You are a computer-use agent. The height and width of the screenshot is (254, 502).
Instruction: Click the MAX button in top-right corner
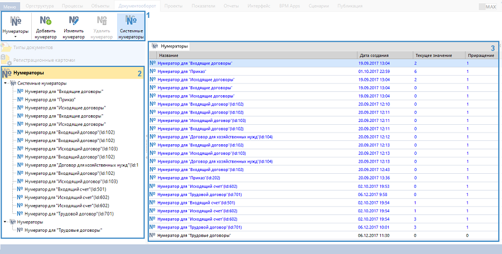[491, 7]
